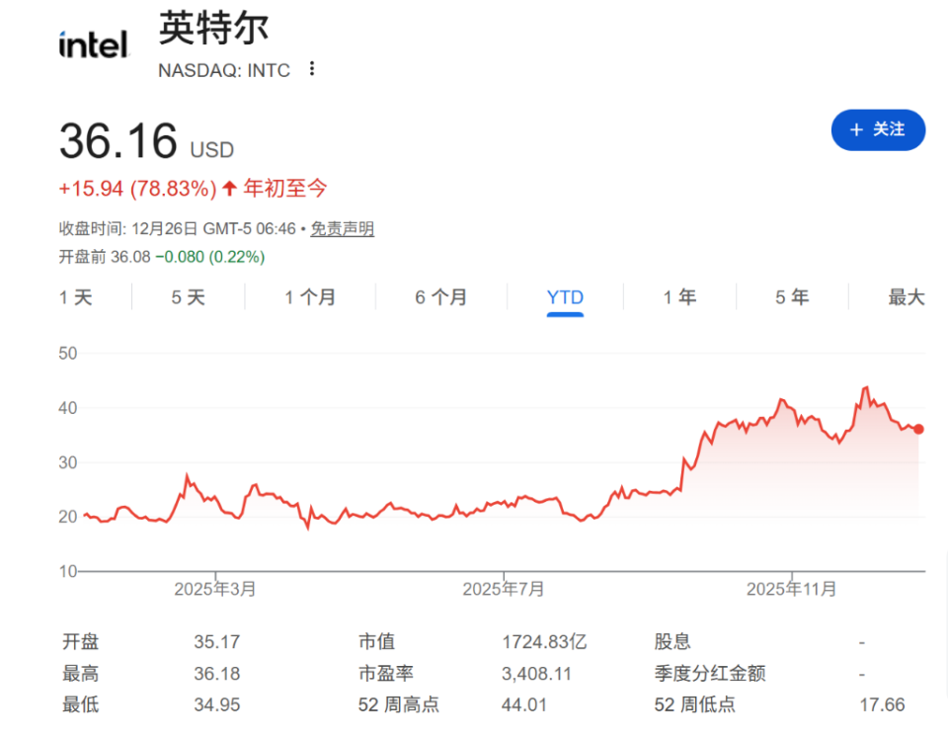This screenshot has width=948, height=740.
Task: Select the YTD chart tab
Action: click(564, 296)
